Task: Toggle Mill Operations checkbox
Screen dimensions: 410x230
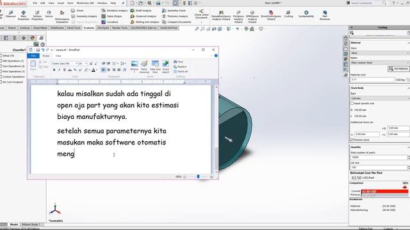Action: tap(1, 61)
